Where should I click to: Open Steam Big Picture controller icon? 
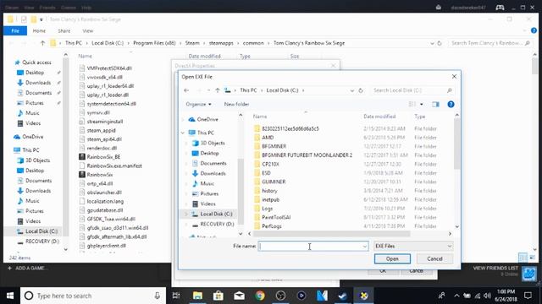click(x=500, y=8)
